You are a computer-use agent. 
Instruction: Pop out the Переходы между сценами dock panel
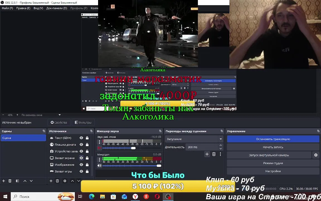222,131
